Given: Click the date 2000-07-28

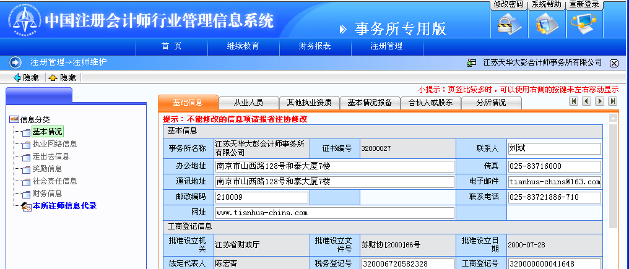Looking at the screenshot, I should tap(526, 245).
